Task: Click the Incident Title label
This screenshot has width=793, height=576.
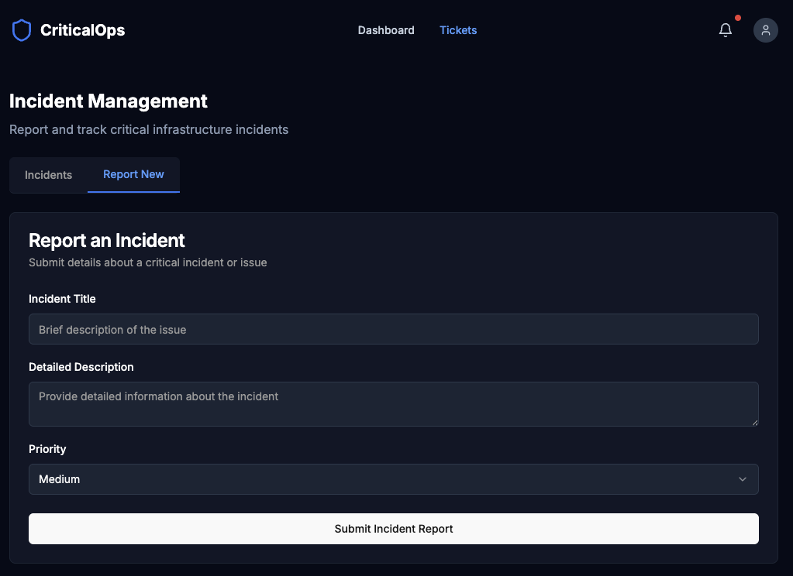Action: point(62,299)
